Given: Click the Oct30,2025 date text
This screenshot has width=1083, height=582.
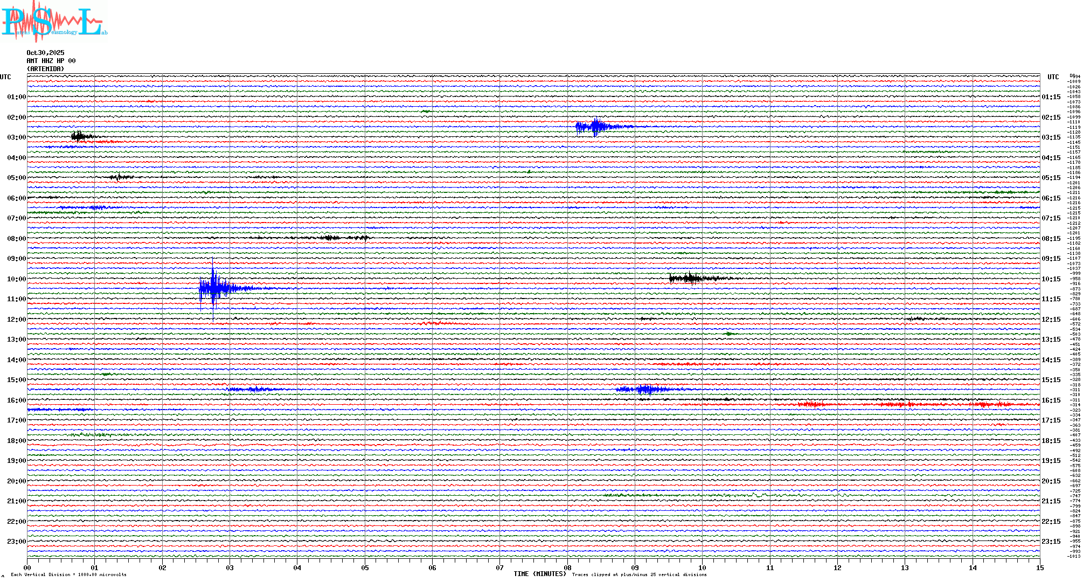Looking at the screenshot, I should 45,53.
